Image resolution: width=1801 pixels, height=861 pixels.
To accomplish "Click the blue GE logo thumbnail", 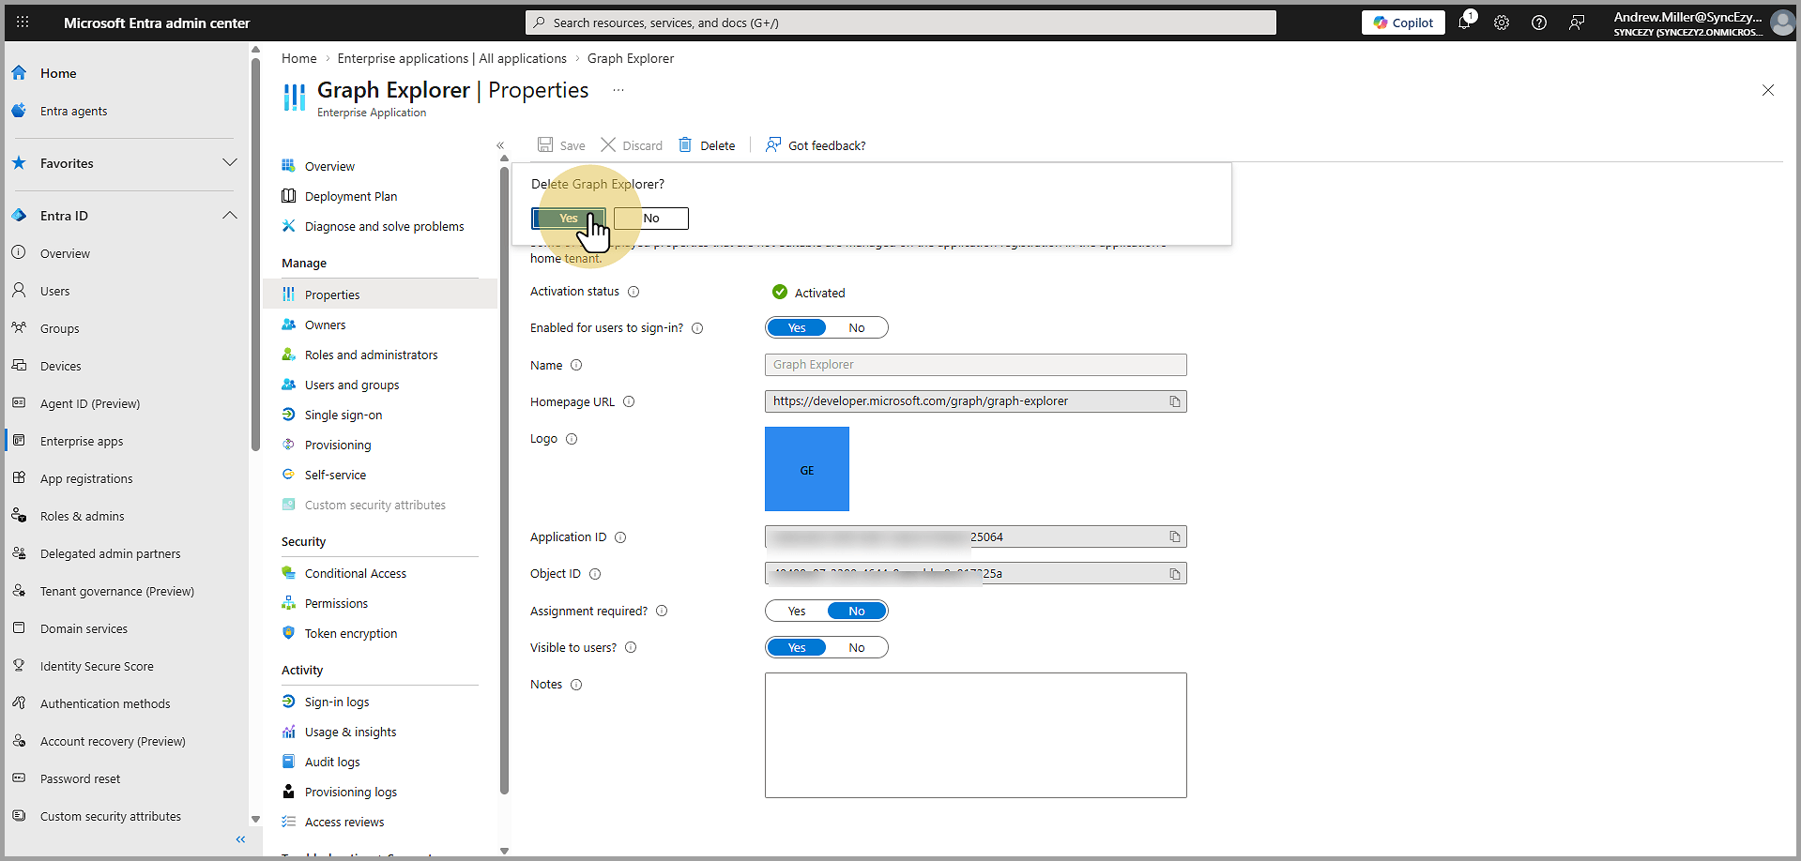I will coord(806,469).
